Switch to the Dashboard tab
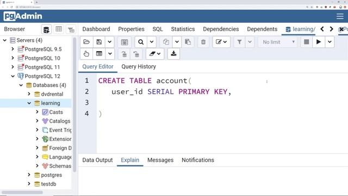The height and width of the screenshot is (196, 348). coord(96,29)
